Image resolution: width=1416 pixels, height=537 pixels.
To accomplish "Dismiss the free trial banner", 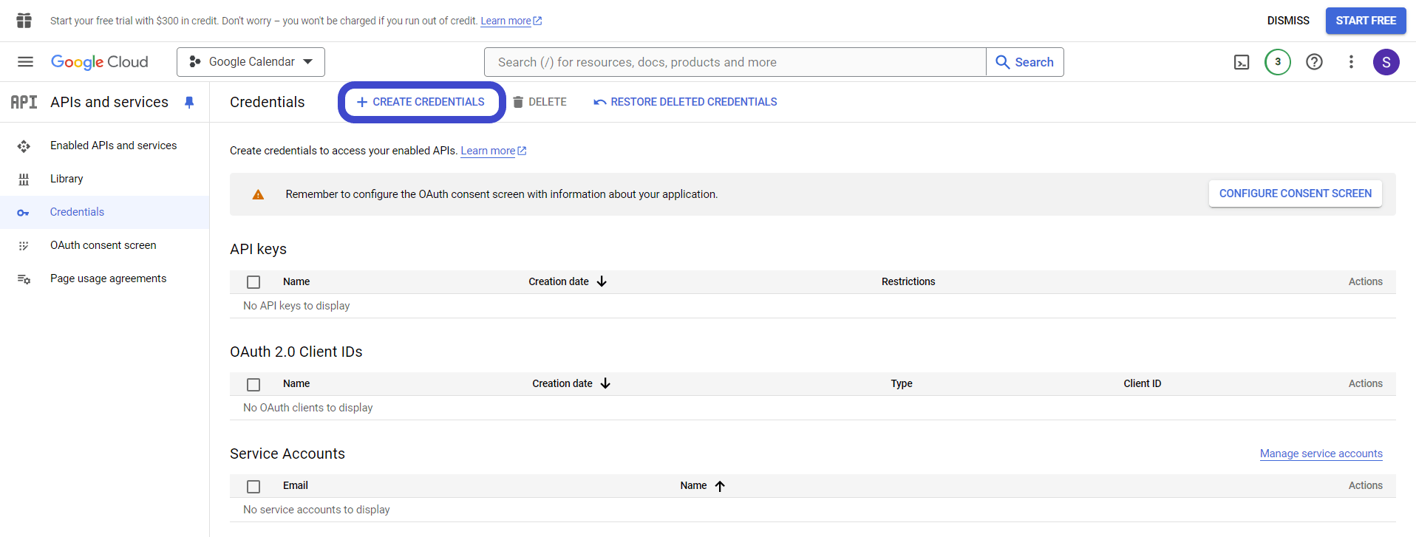I will coord(1288,21).
